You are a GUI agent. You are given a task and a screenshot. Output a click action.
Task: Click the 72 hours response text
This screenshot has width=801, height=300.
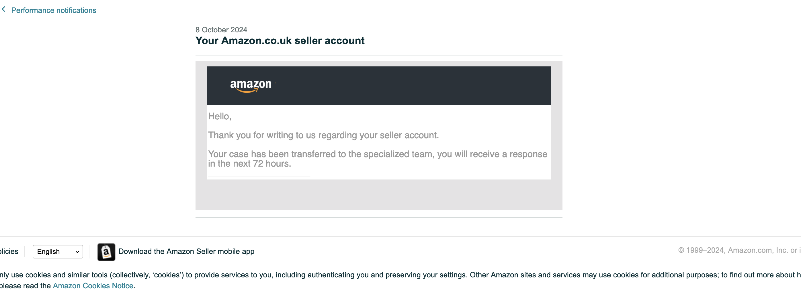[249, 164]
